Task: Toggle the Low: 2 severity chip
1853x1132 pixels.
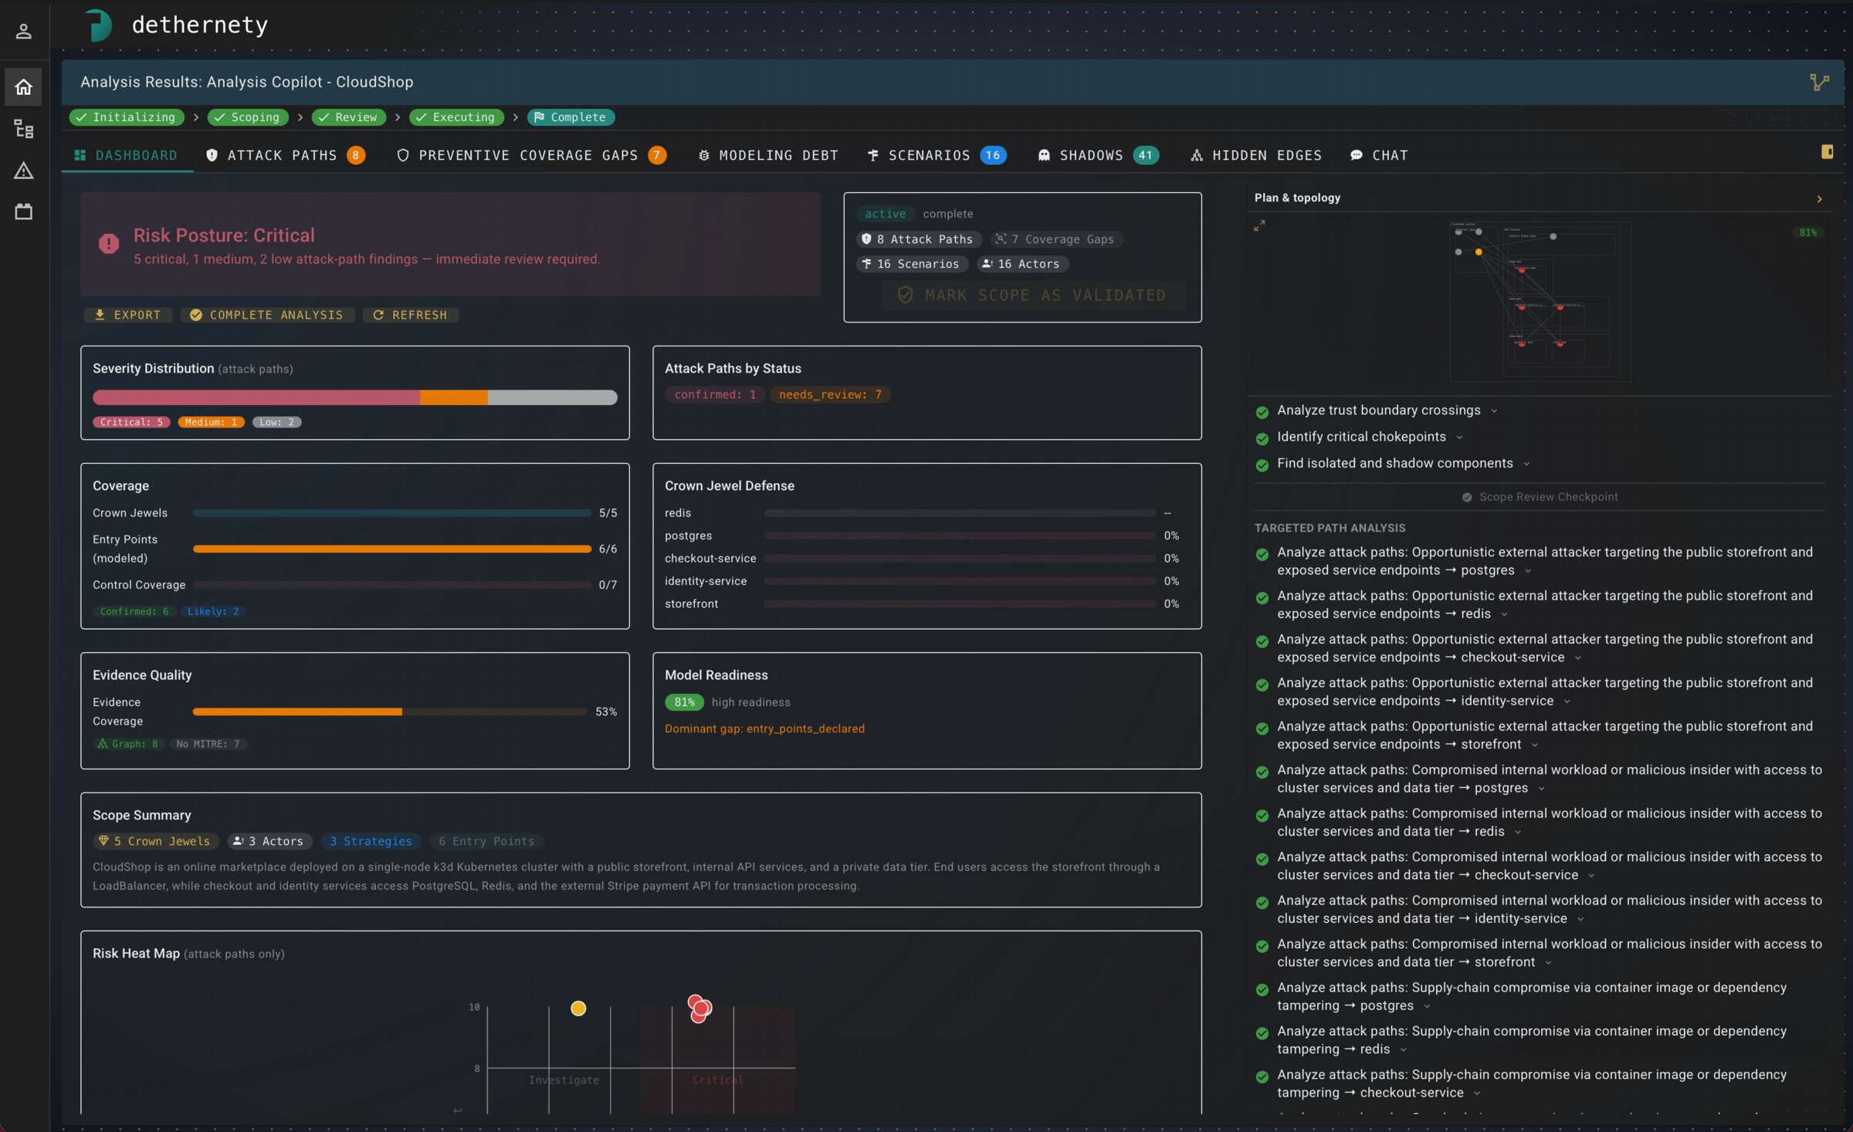Action: (x=276, y=422)
